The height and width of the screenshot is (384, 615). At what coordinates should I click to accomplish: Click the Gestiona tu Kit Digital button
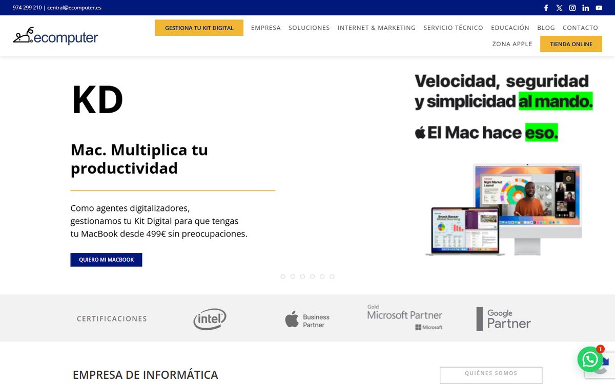(x=199, y=28)
